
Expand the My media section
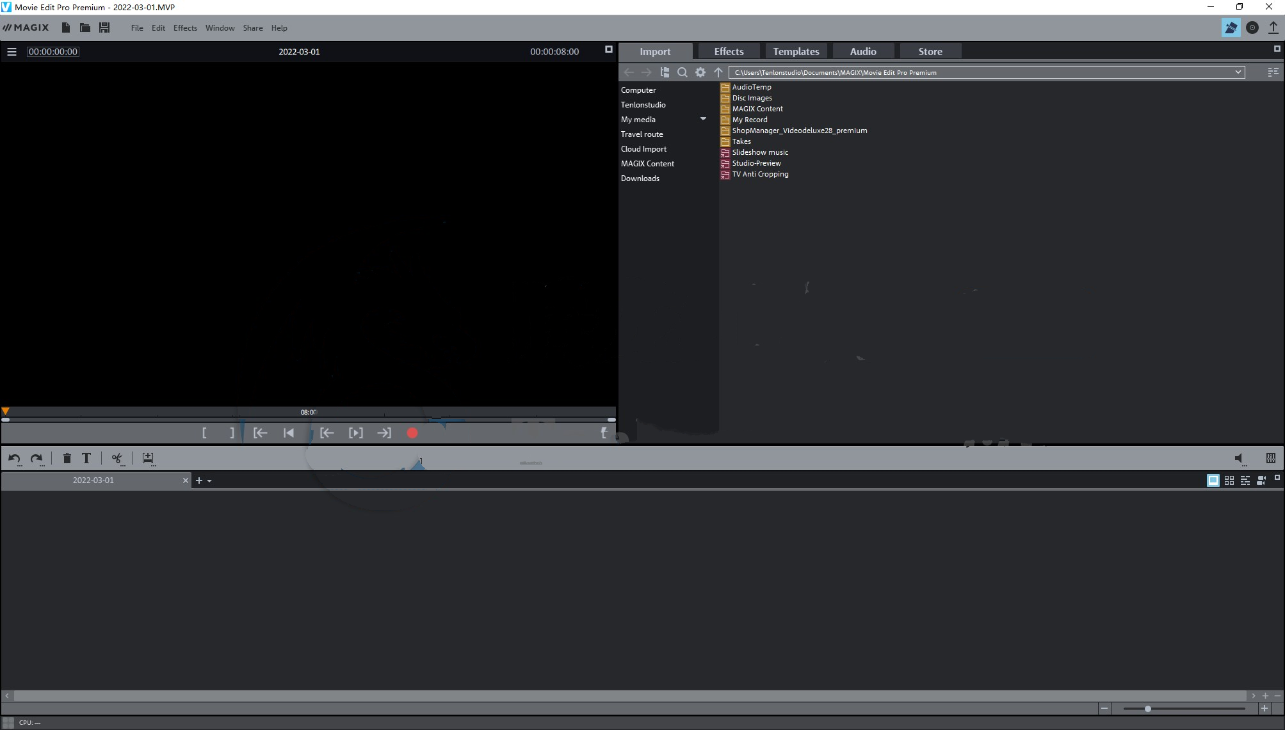704,119
